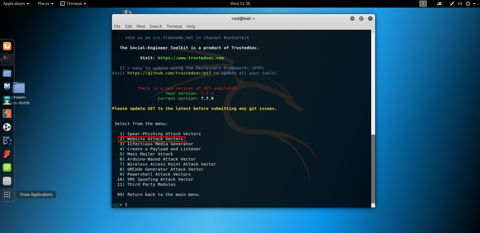Click the https://www.trustedsec.com link

point(191,58)
